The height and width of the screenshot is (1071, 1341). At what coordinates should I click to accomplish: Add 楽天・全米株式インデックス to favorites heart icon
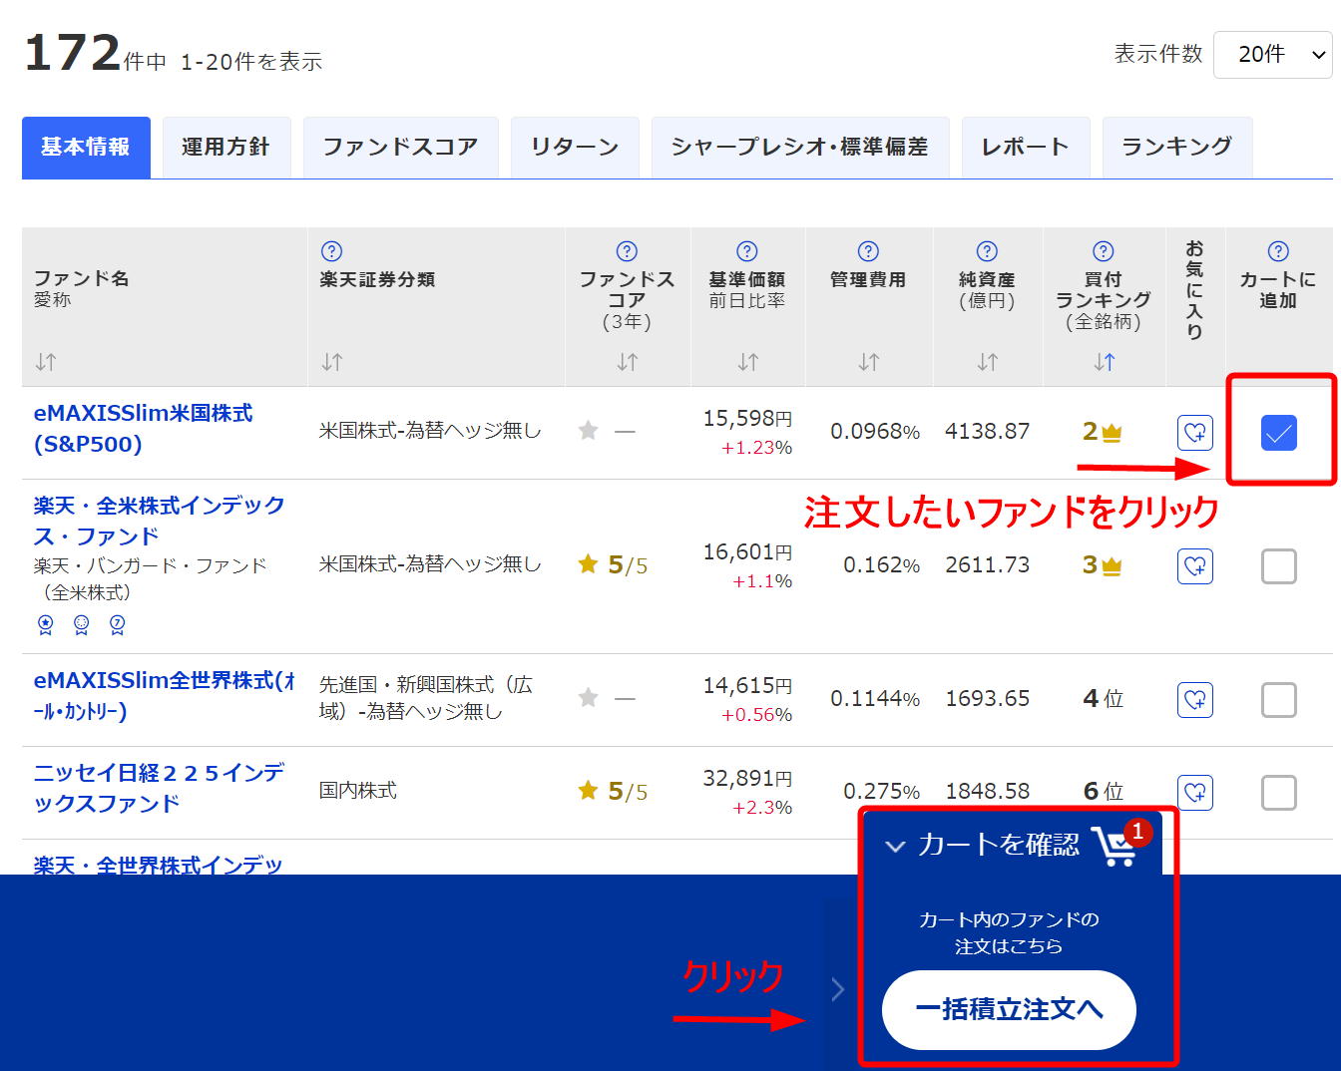1195,566
